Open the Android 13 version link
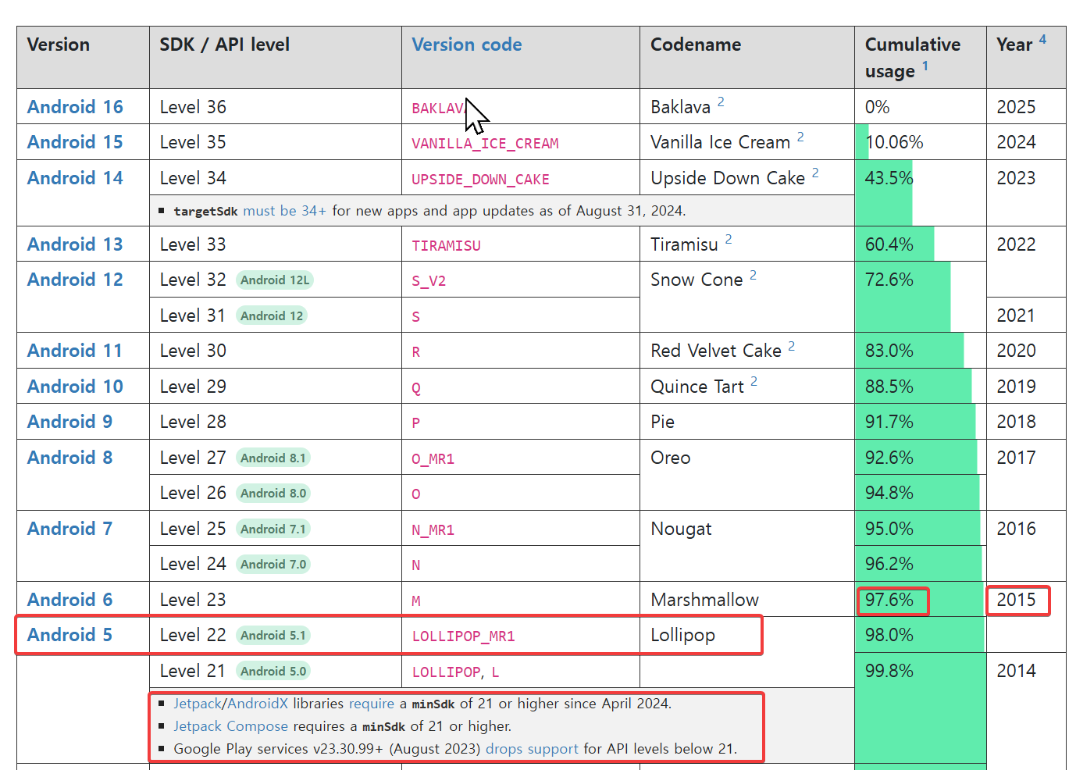 pos(75,244)
